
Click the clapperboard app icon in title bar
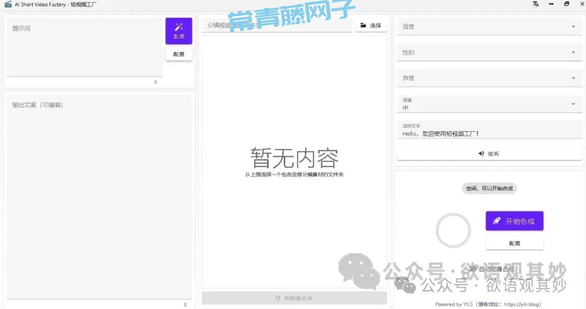[x=8, y=4]
